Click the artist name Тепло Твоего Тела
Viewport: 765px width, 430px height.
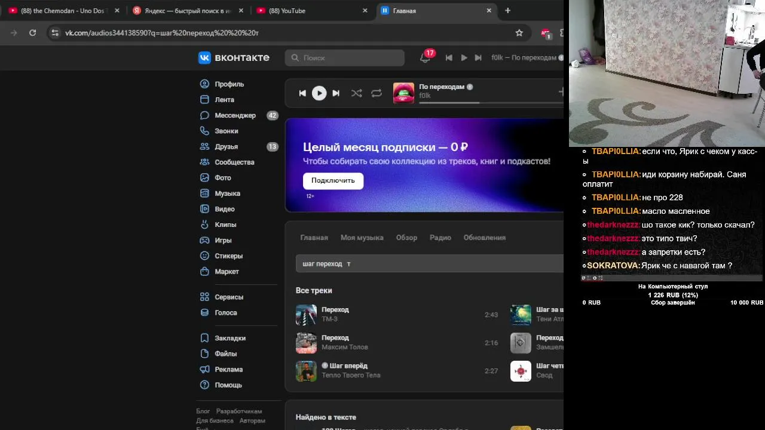pos(351,375)
